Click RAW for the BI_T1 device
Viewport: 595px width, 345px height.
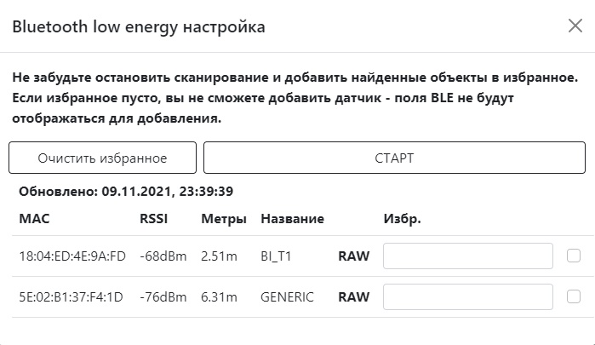(354, 256)
